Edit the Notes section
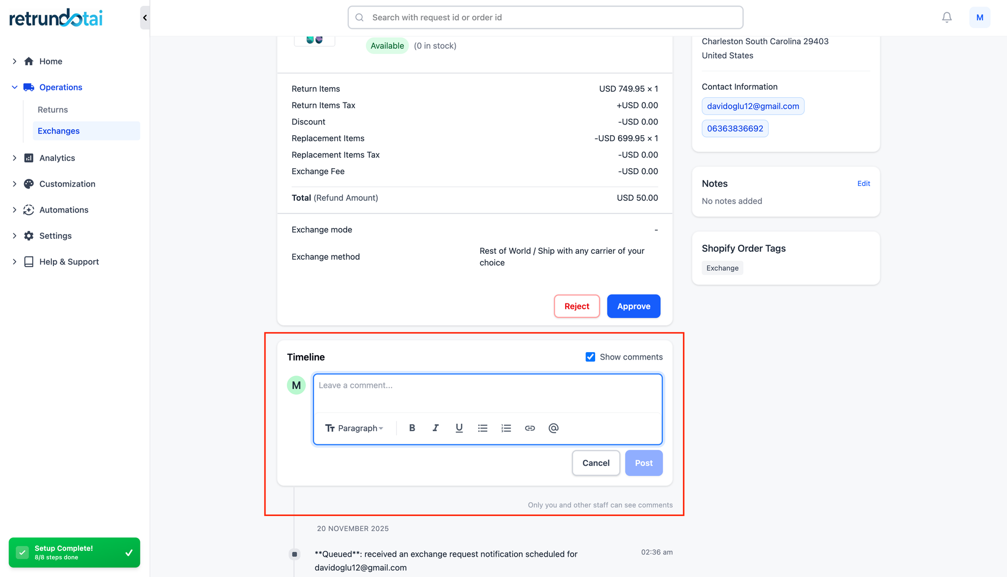Screen dimensions: 1007x577 coord(863,183)
